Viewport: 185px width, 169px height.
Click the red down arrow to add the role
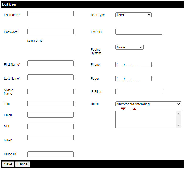click(123, 109)
